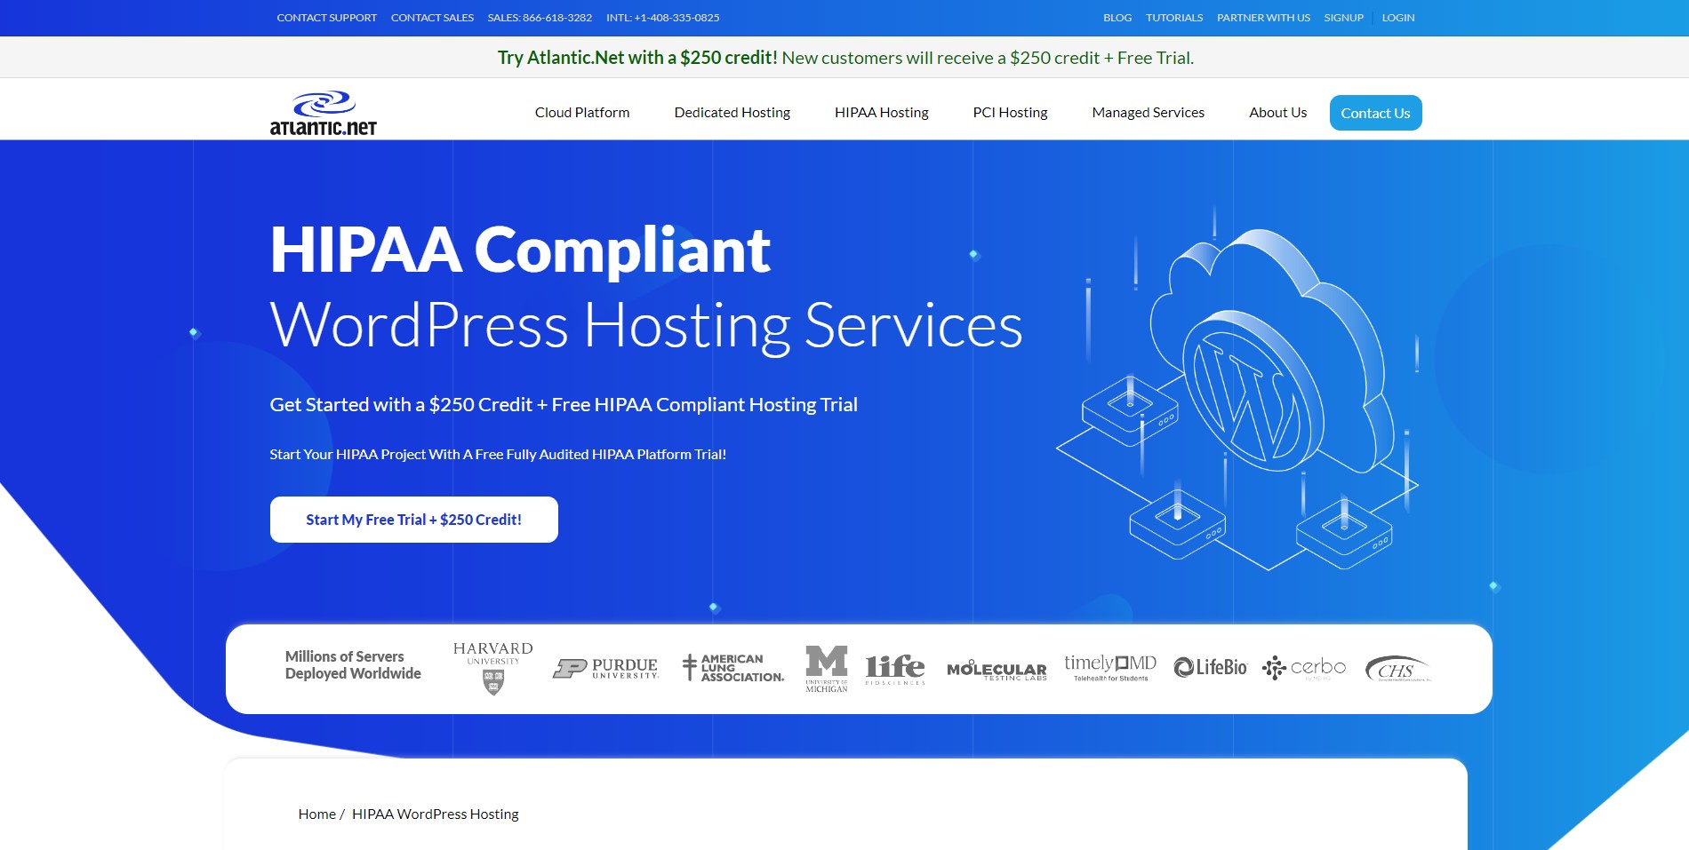
Task: Click the LifeBio logo
Action: pyautogui.click(x=1210, y=667)
